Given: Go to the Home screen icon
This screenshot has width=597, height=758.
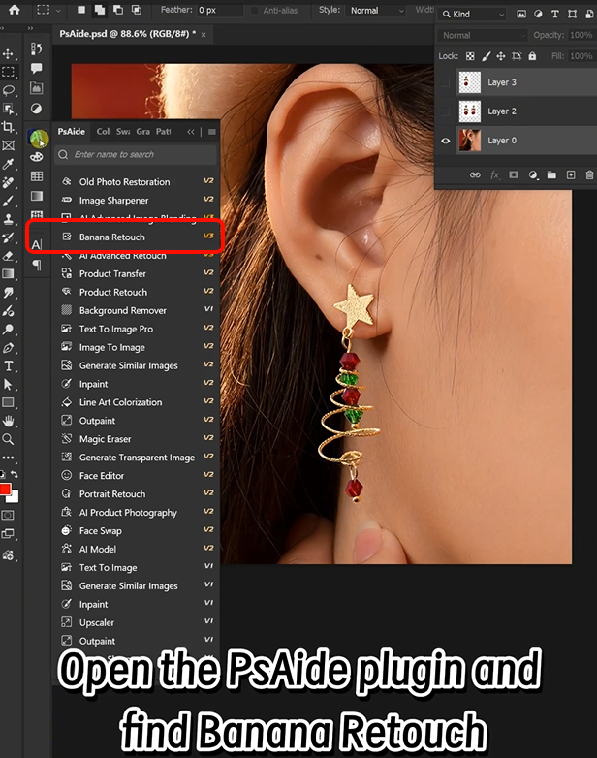Looking at the screenshot, I should tap(15, 10).
